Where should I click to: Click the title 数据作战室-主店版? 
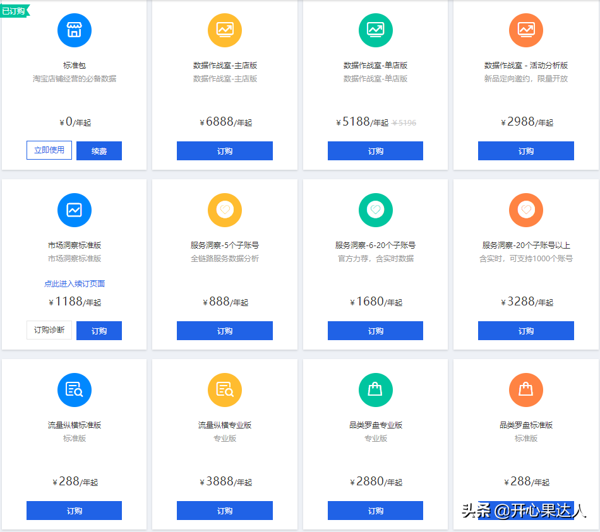[225, 66]
